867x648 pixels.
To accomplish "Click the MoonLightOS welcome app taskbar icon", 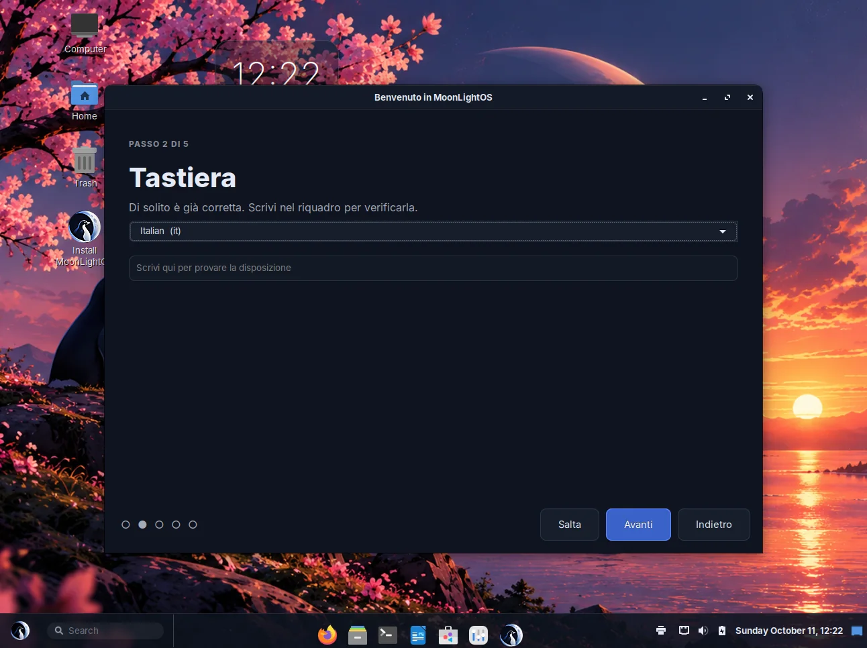I will (511, 635).
